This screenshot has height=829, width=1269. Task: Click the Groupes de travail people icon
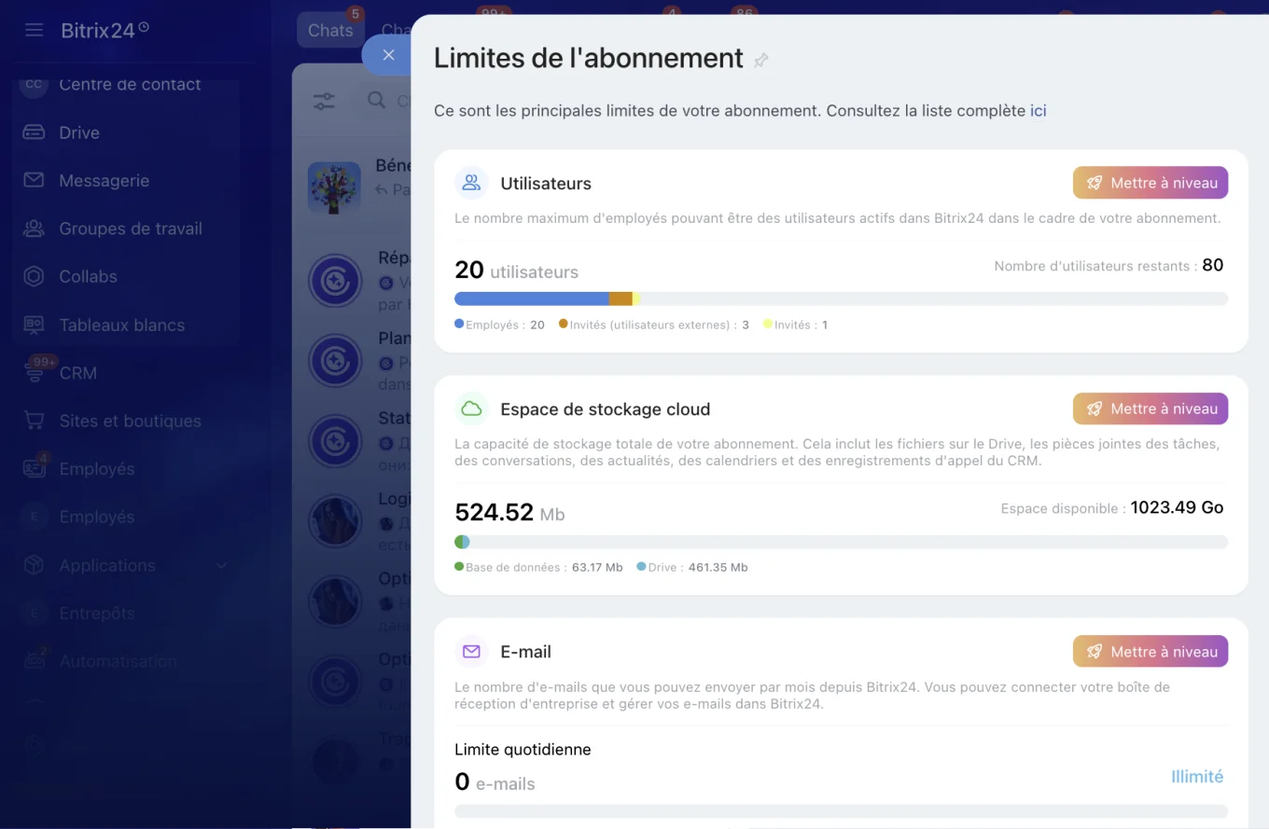click(35, 228)
